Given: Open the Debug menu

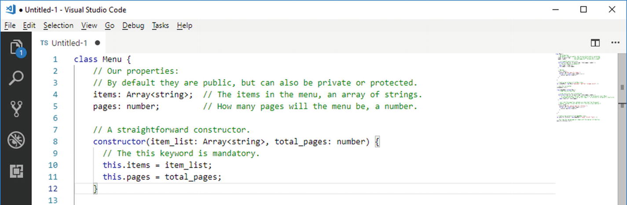Looking at the screenshot, I should tap(133, 25).
